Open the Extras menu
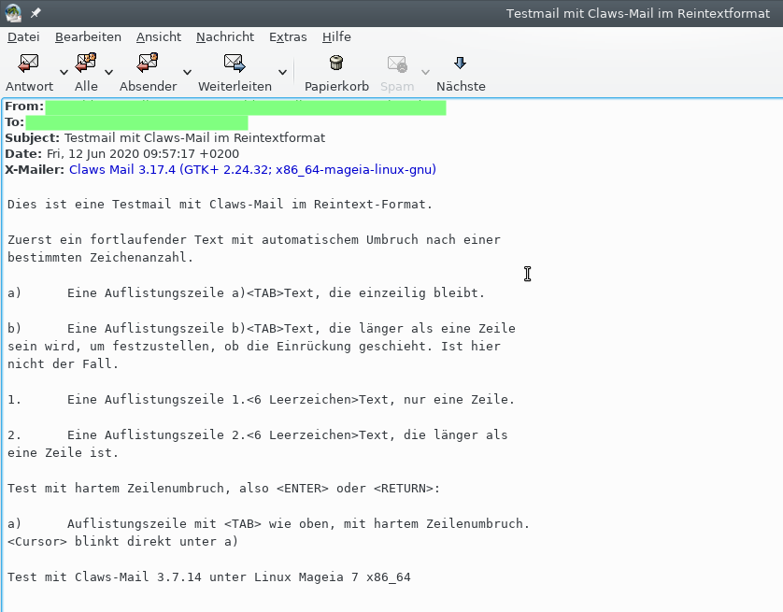This screenshot has width=783, height=612. point(288,37)
